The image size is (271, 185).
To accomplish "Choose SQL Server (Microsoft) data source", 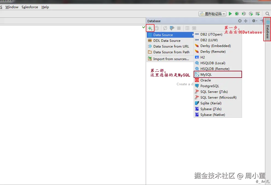I will [x=218, y=98].
